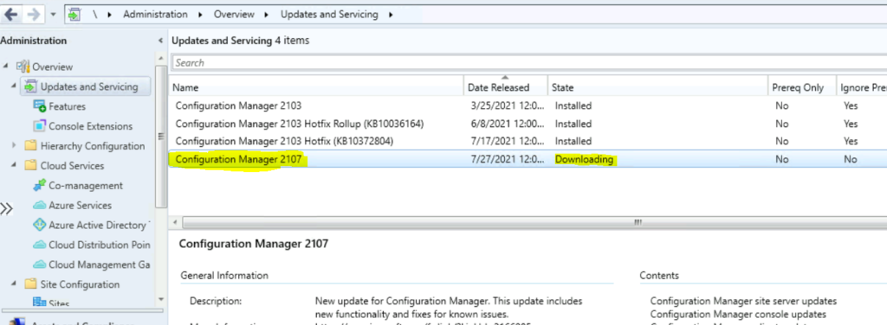Expand the Hierarchy Configuration folder
The height and width of the screenshot is (325, 887).
(x=14, y=145)
